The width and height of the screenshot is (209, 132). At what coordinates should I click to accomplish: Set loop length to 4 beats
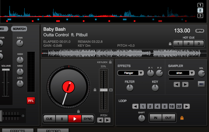[157, 106]
